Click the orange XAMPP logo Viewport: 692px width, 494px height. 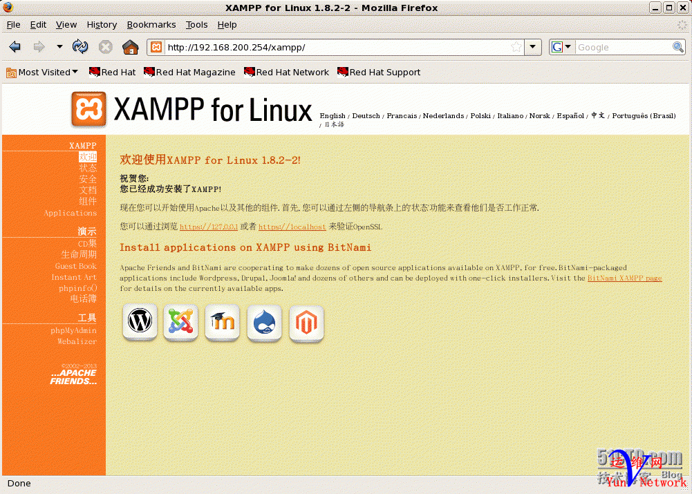pos(88,109)
